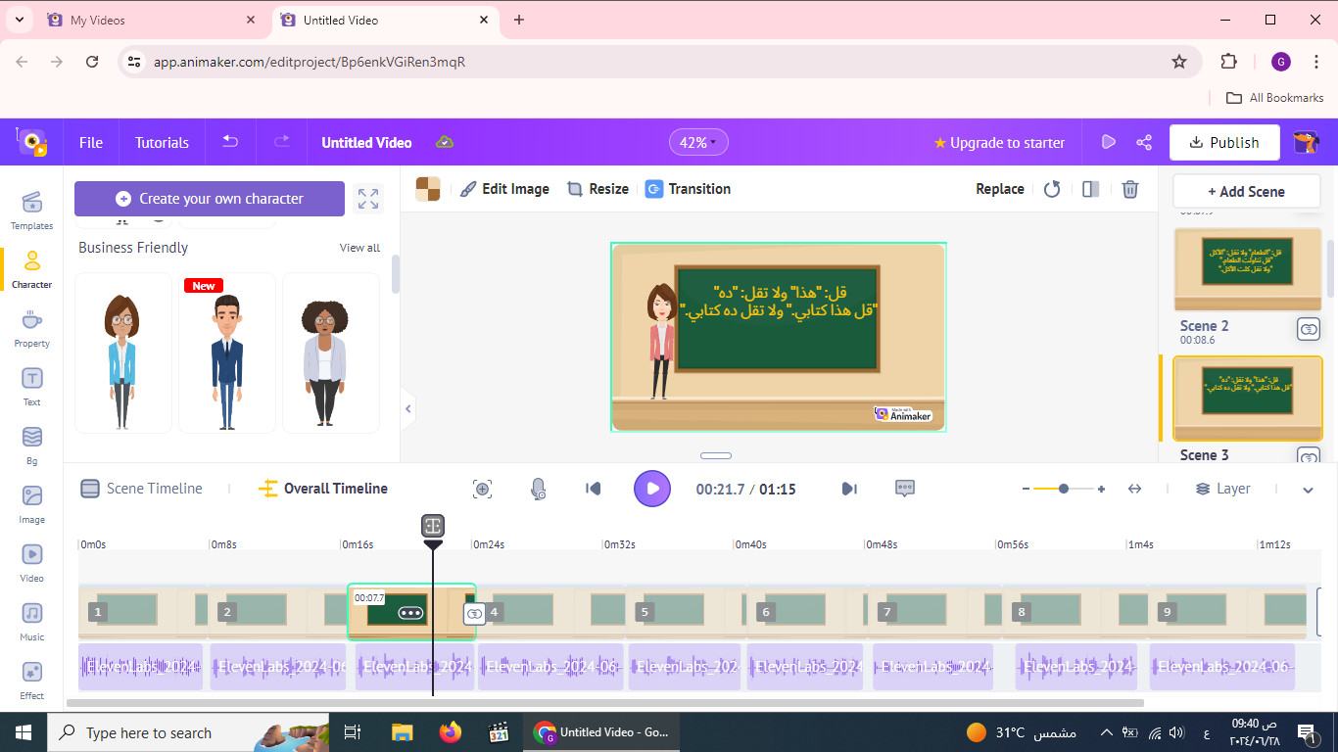Click the flip image icon

1090,189
